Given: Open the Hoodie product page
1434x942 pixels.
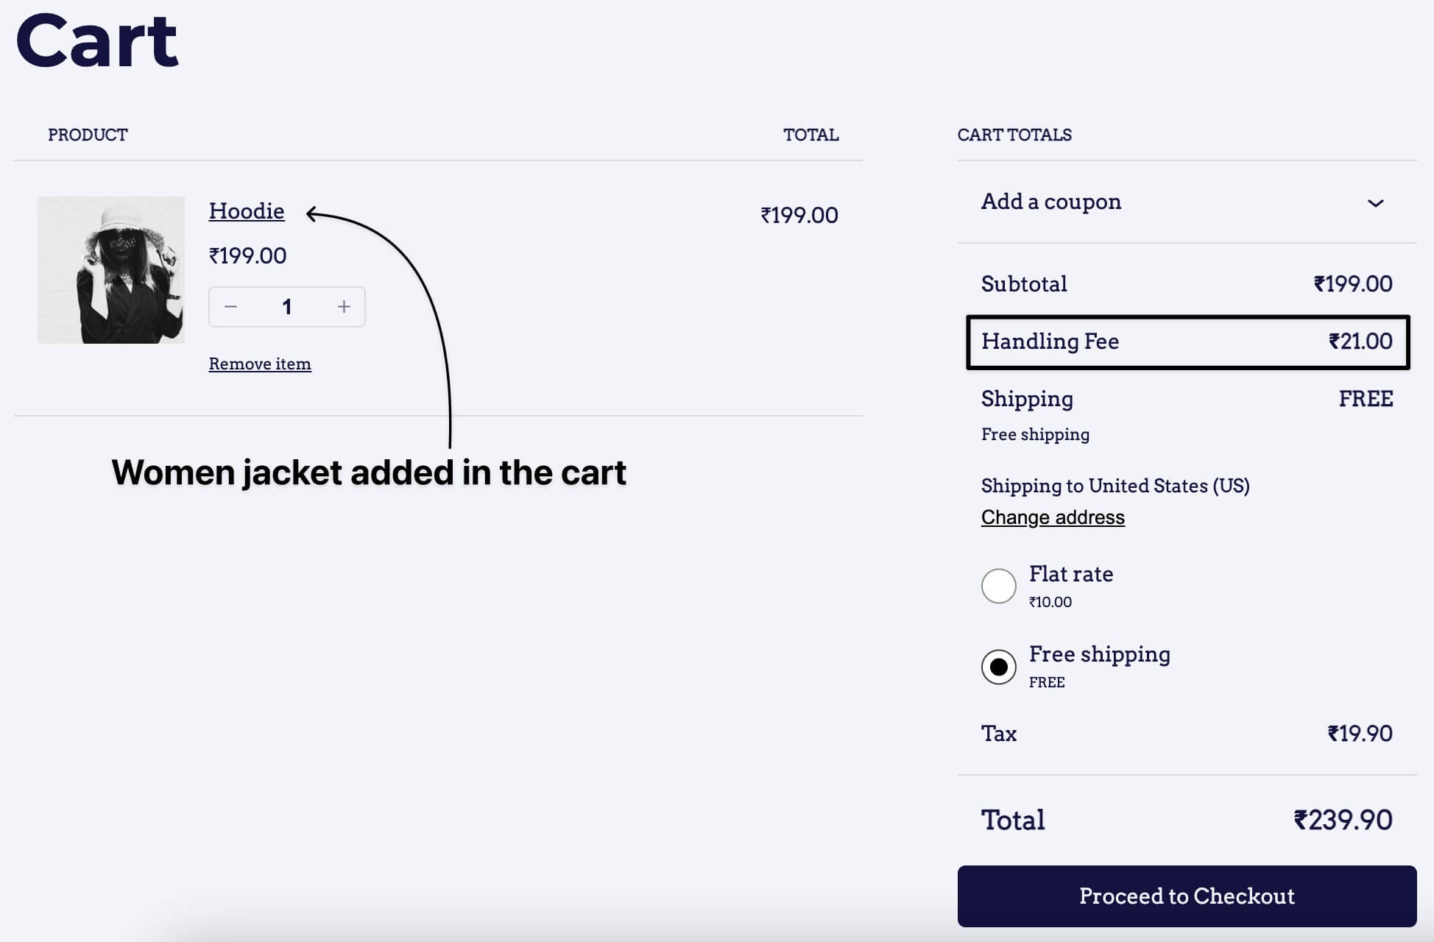Looking at the screenshot, I should point(247,211).
